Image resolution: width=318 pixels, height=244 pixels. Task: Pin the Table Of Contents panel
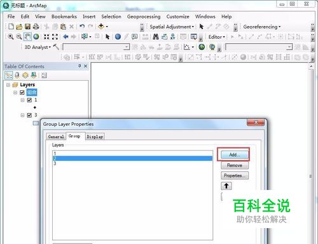pyautogui.click(x=79, y=66)
